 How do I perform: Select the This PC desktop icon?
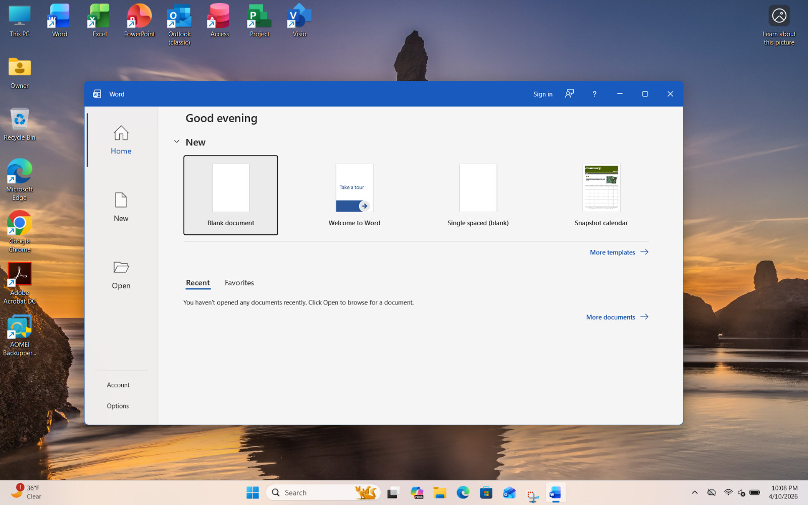tap(20, 21)
